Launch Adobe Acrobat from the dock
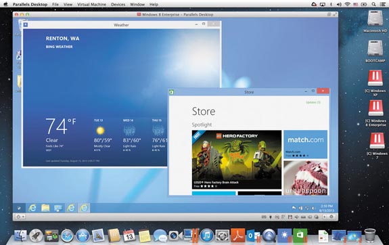The image size is (389, 245). coord(237,235)
